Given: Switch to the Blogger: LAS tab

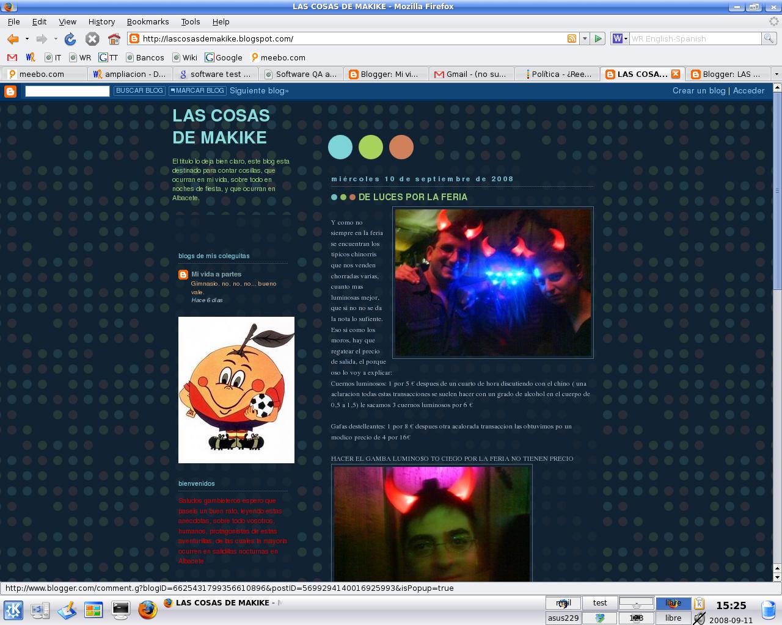Looking at the screenshot, I should pos(728,74).
